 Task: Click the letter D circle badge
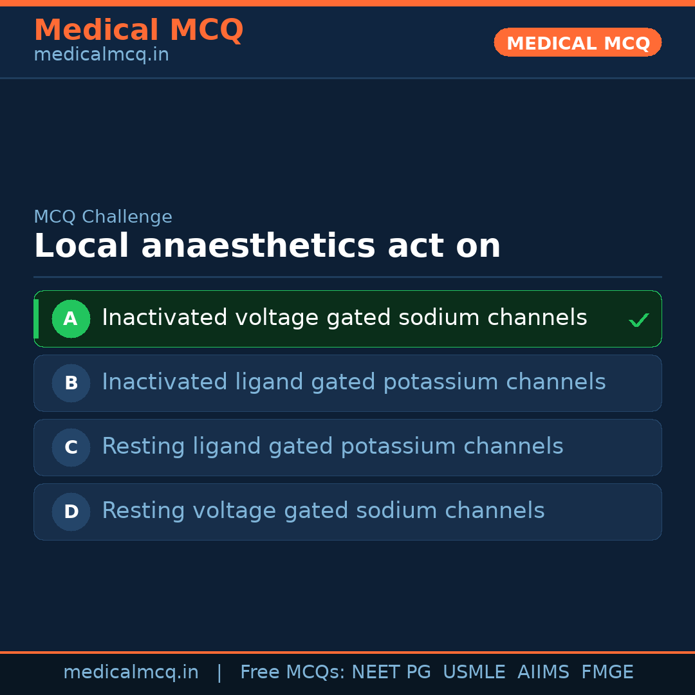[x=71, y=512]
